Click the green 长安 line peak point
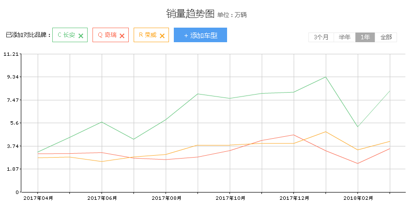 [x=326, y=77]
